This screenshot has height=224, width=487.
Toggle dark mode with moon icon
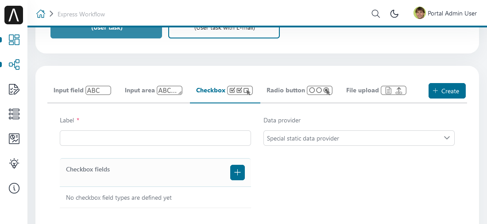tap(394, 14)
